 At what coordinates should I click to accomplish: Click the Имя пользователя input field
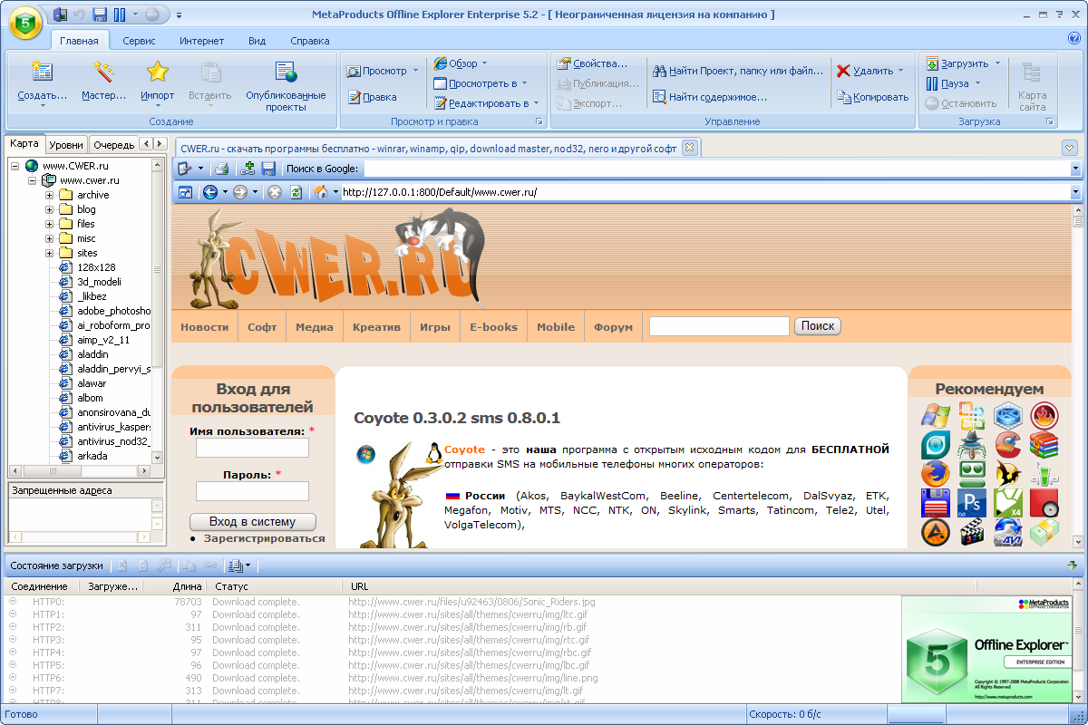tap(253, 448)
